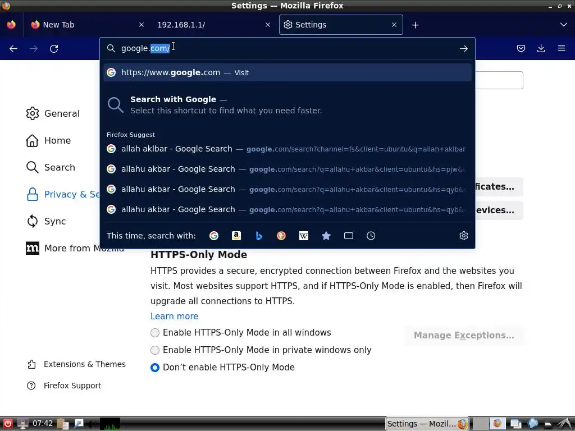Click 'Settings — Mozil...' taskbar window button

pyautogui.click(x=427, y=424)
